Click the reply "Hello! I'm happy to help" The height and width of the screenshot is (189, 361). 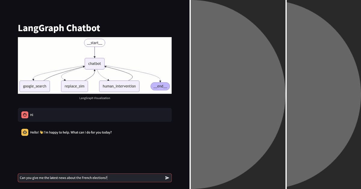71,132
